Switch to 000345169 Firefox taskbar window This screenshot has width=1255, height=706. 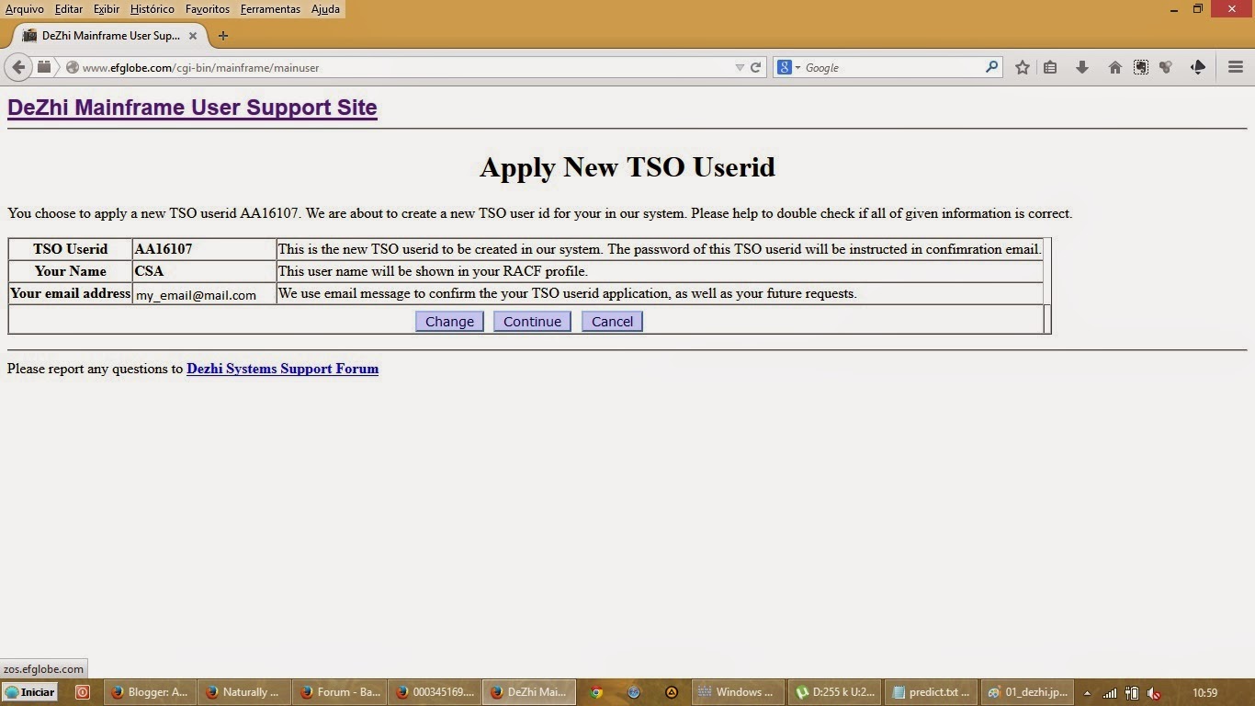tap(435, 692)
